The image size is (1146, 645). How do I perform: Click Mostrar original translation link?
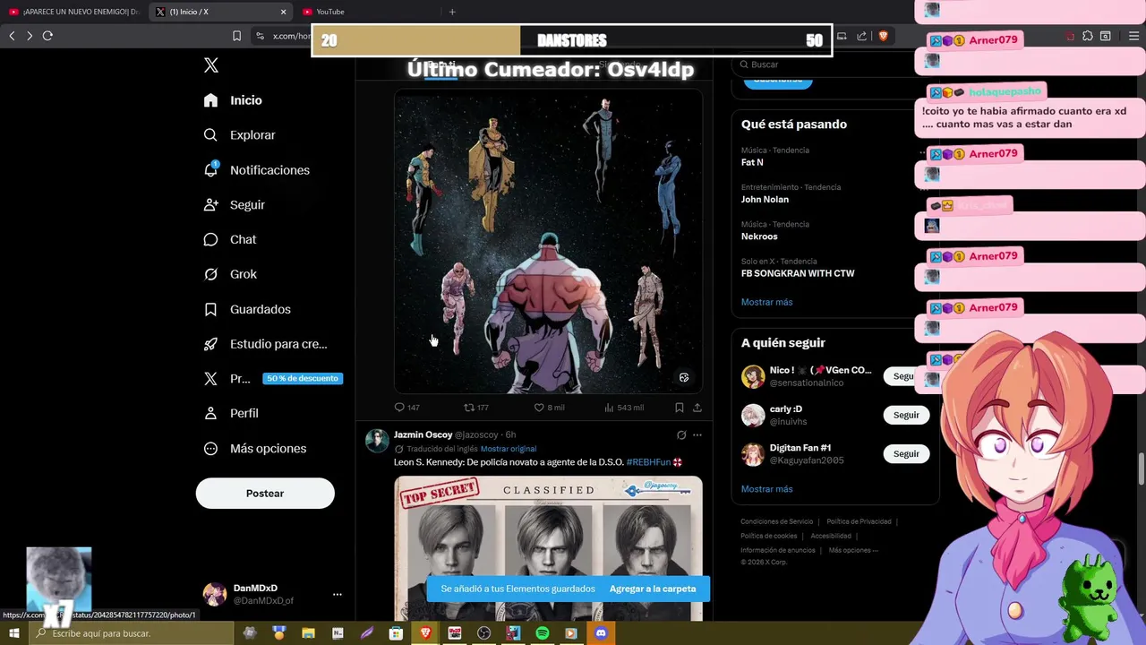(509, 449)
